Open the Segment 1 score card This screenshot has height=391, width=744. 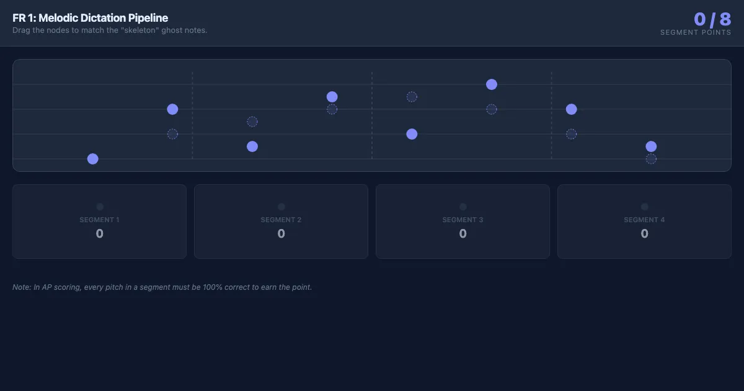(x=99, y=222)
